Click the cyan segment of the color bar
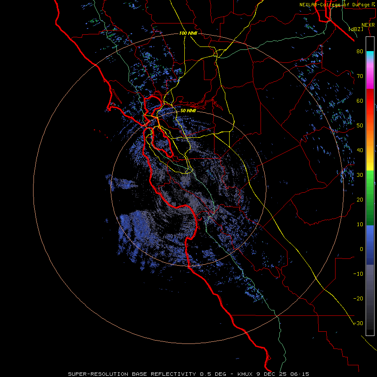 (370, 54)
